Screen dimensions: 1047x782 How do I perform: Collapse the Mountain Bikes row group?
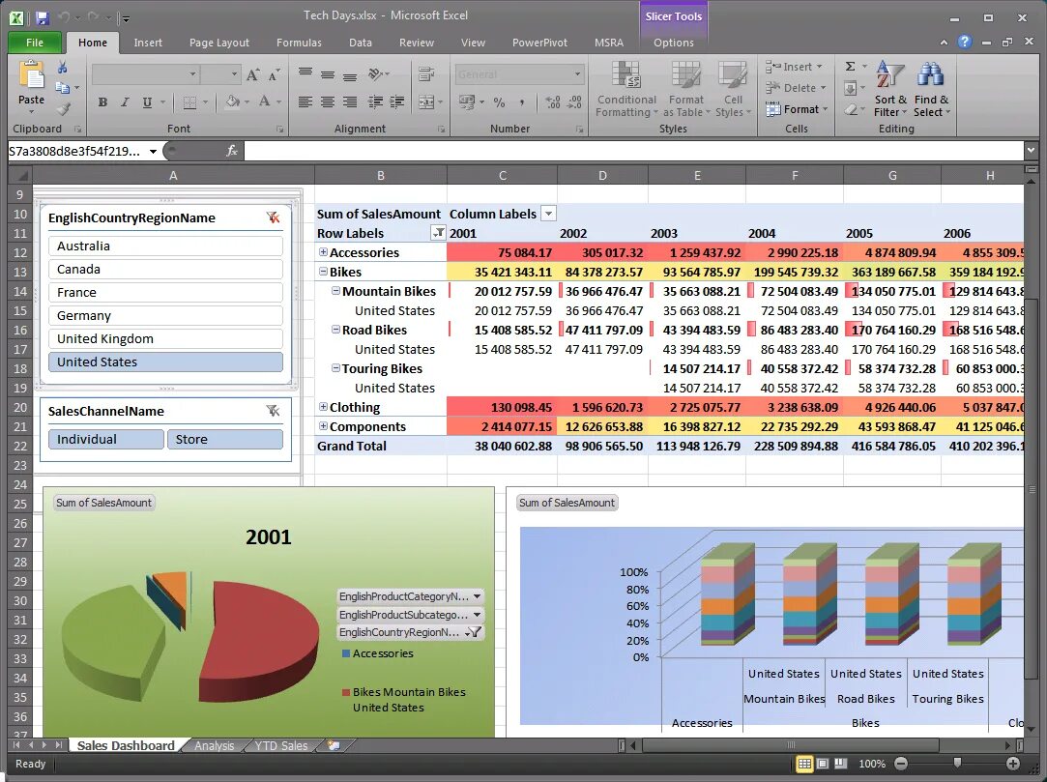click(x=335, y=291)
